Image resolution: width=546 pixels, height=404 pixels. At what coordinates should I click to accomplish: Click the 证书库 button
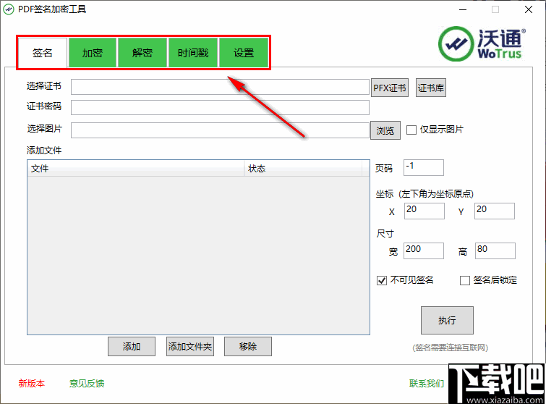coord(431,88)
